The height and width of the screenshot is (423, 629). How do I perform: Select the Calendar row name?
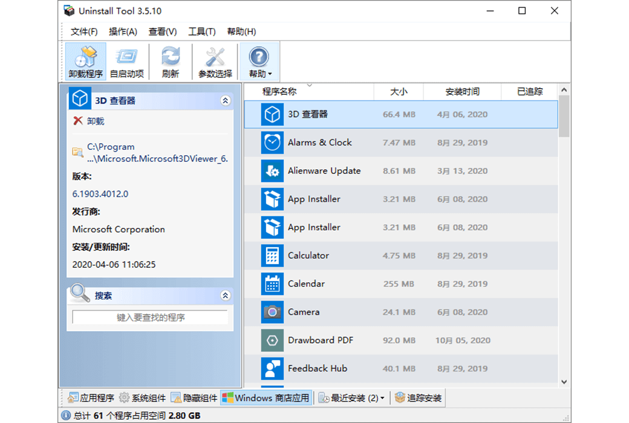point(306,283)
